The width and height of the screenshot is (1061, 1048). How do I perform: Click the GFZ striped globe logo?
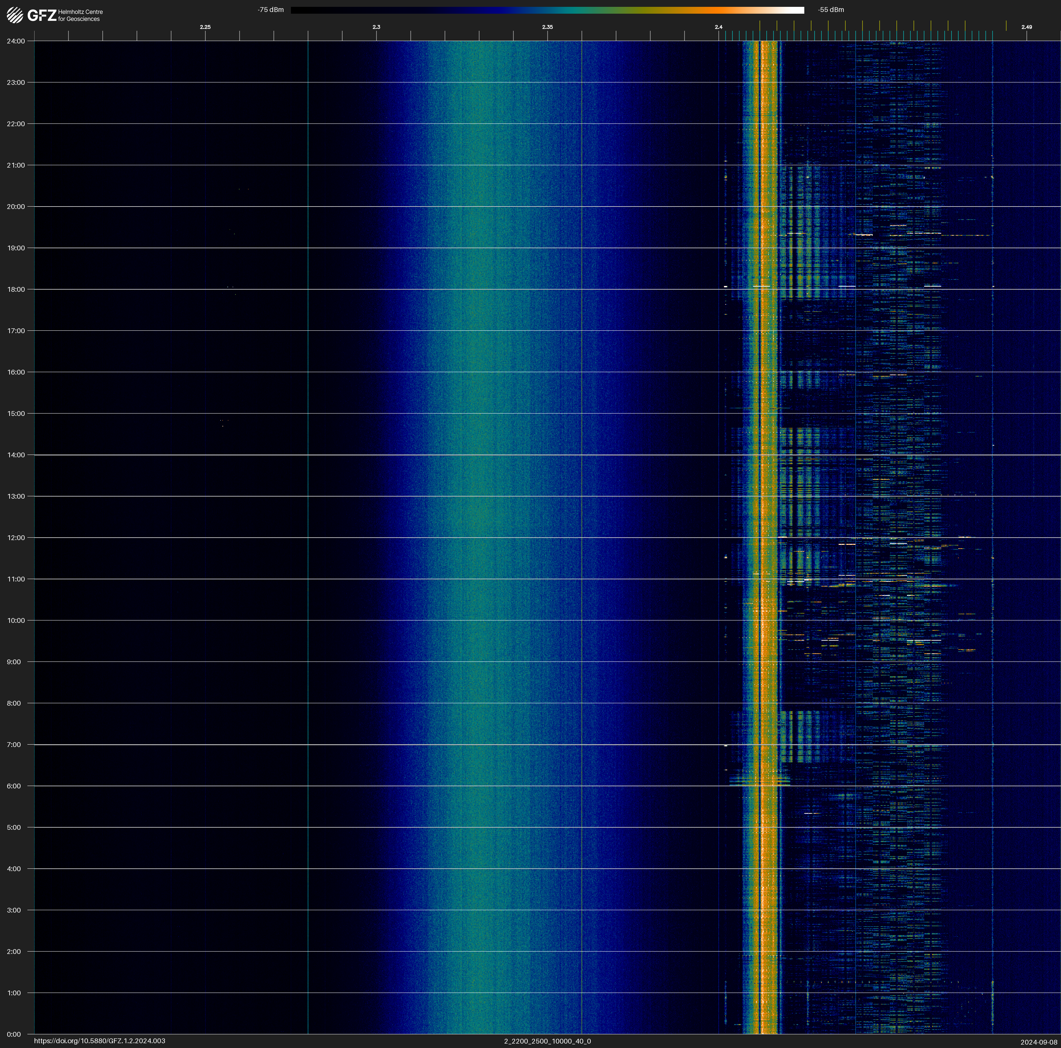click(x=15, y=15)
